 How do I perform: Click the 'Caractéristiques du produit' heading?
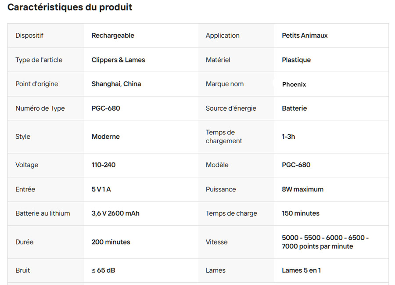click(70, 7)
